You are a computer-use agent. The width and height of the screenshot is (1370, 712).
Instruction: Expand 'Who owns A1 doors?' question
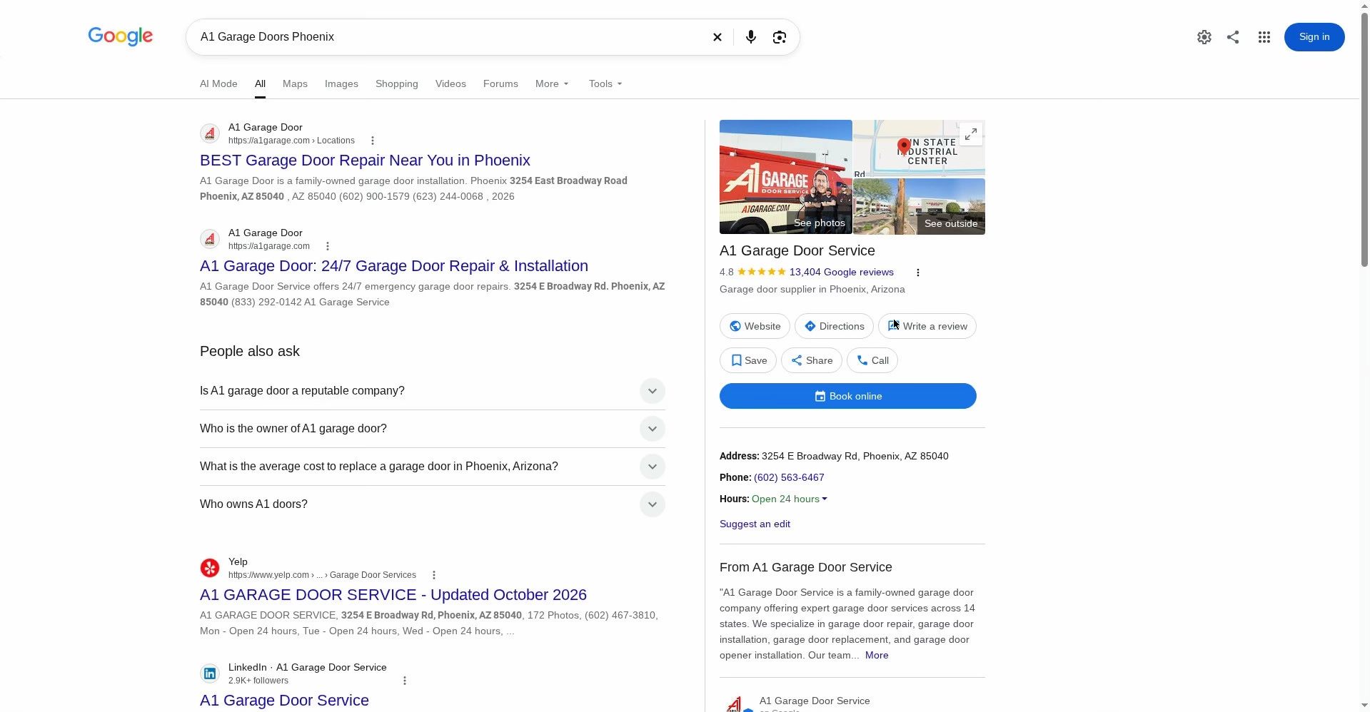pyautogui.click(x=433, y=504)
